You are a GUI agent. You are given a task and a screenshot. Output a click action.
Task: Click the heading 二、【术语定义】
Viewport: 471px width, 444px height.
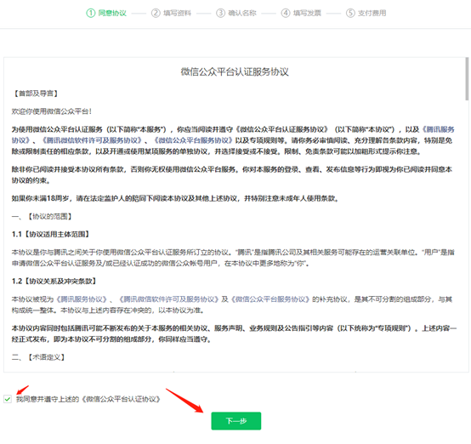[x=38, y=357]
